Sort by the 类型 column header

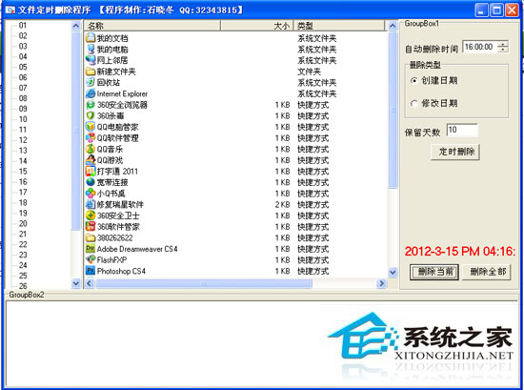click(339, 26)
